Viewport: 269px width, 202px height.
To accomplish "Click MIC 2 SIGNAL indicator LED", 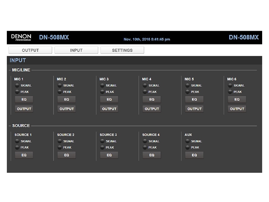I will pos(60,85).
